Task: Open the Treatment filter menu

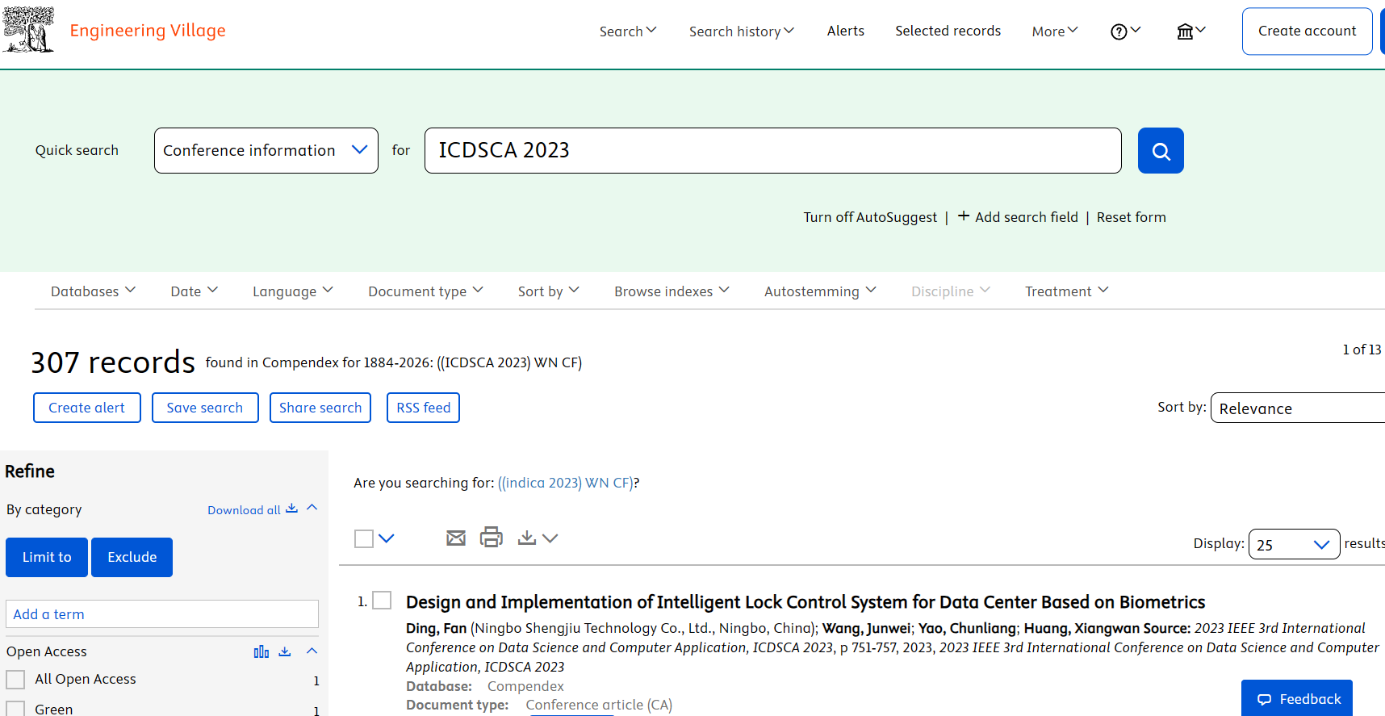Action: click(1066, 291)
